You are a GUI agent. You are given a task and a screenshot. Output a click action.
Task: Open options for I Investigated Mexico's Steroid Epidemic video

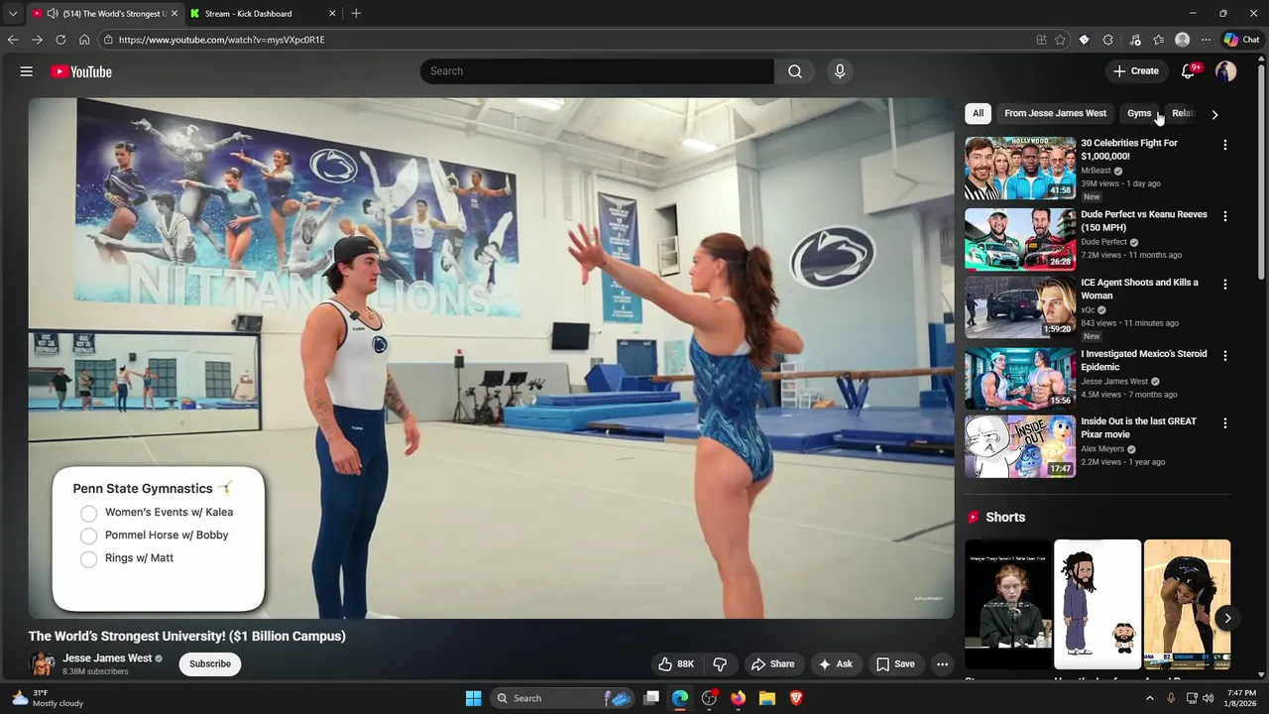pyautogui.click(x=1225, y=355)
